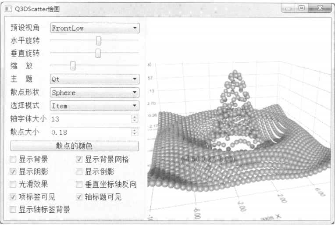Enable the 显示背景 checkbox
This screenshot has height=225, width=335.
click(13, 160)
